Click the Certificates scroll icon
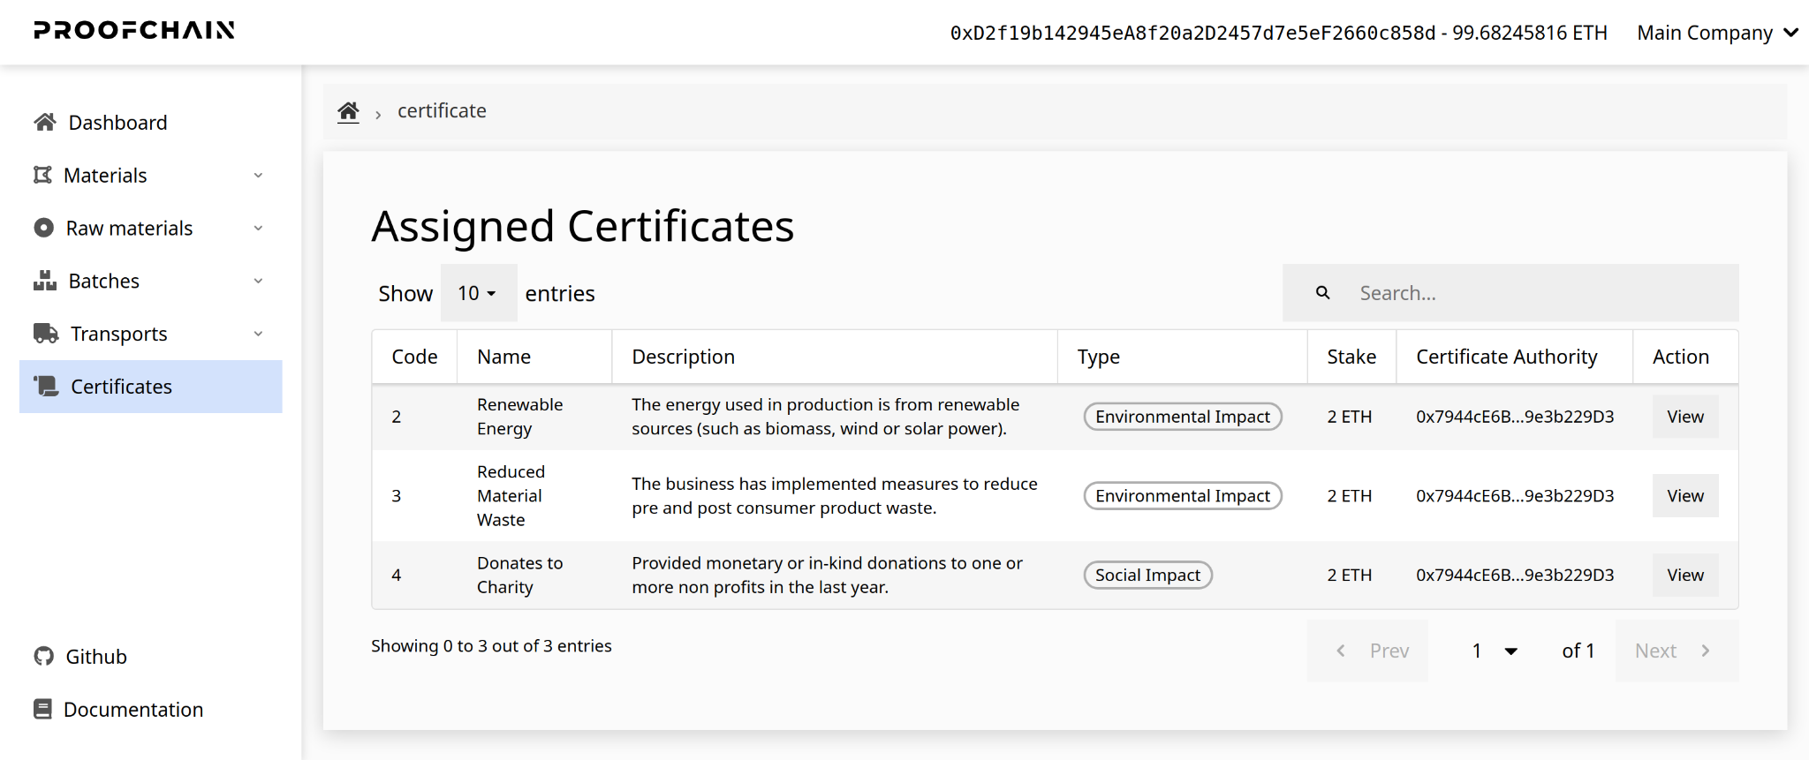Image resolution: width=1809 pixels, height=760 pixels. (46, 386)
